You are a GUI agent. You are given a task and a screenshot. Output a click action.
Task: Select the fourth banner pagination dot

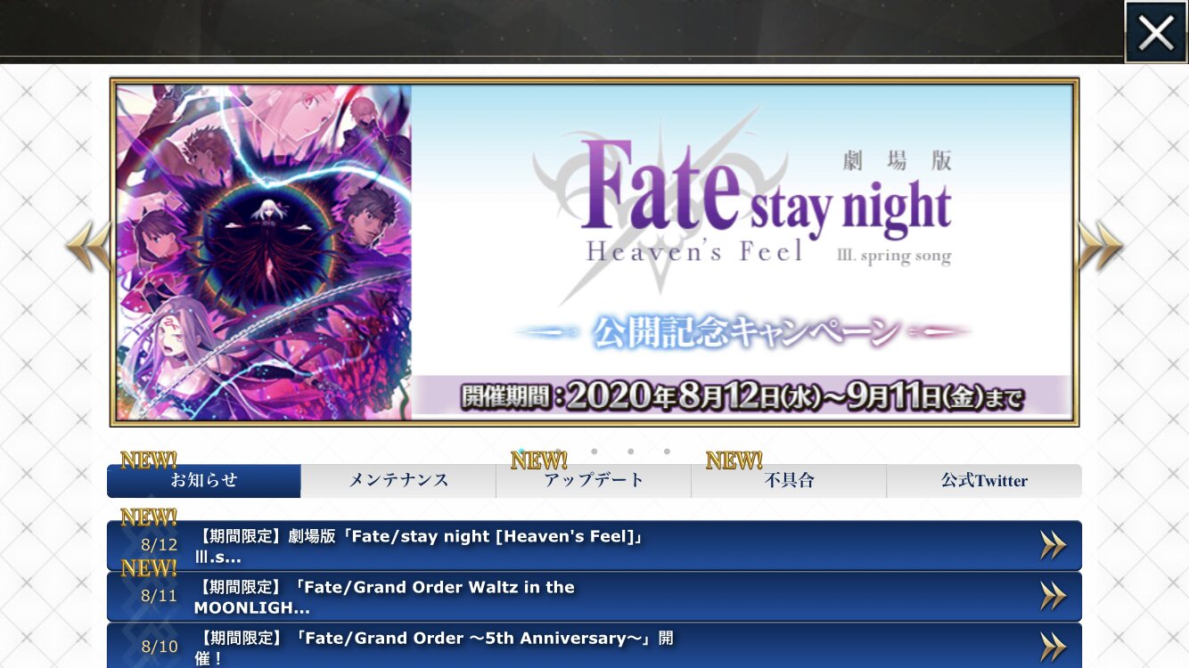coord(630,452)
